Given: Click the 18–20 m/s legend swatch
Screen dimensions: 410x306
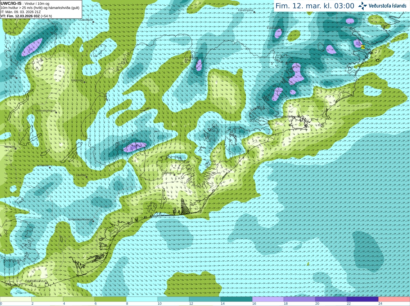Looking at the screenshot, I should click(299, 299).
